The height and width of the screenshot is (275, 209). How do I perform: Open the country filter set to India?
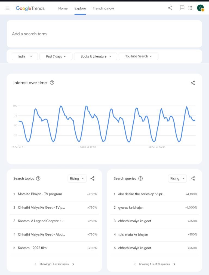click(x=24, y=56)
